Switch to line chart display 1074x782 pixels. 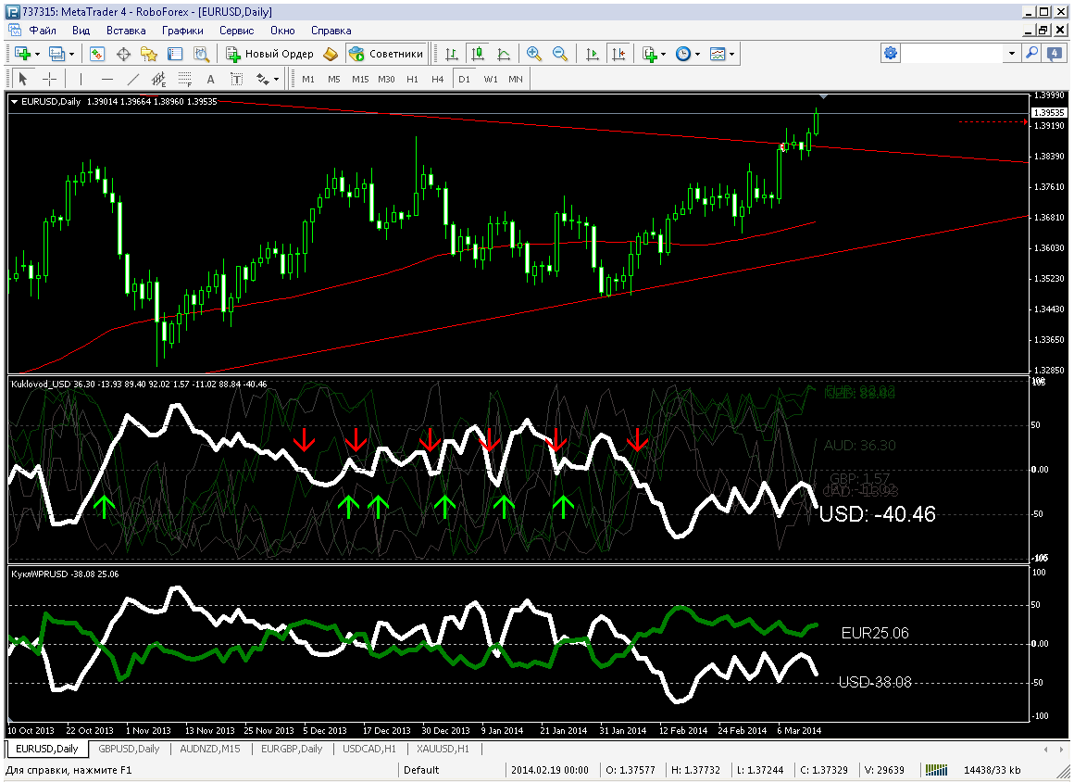504,54
